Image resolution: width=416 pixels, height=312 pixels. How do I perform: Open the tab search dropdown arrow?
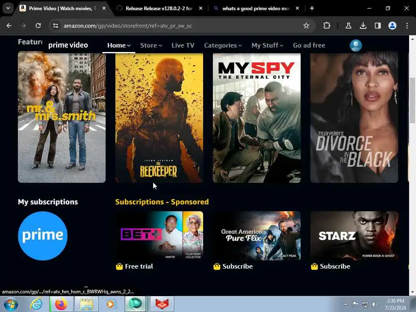(x=8, y=8)
